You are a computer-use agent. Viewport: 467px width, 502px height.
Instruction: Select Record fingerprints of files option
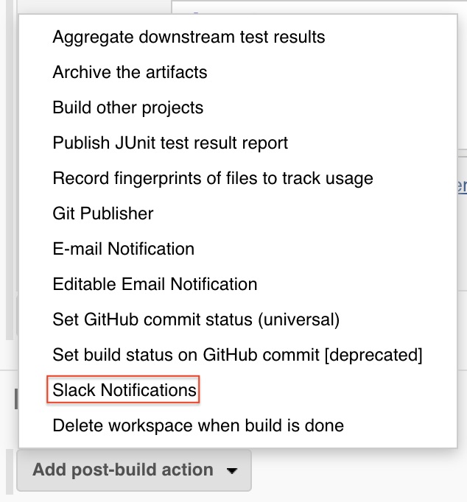click(213, 179)
